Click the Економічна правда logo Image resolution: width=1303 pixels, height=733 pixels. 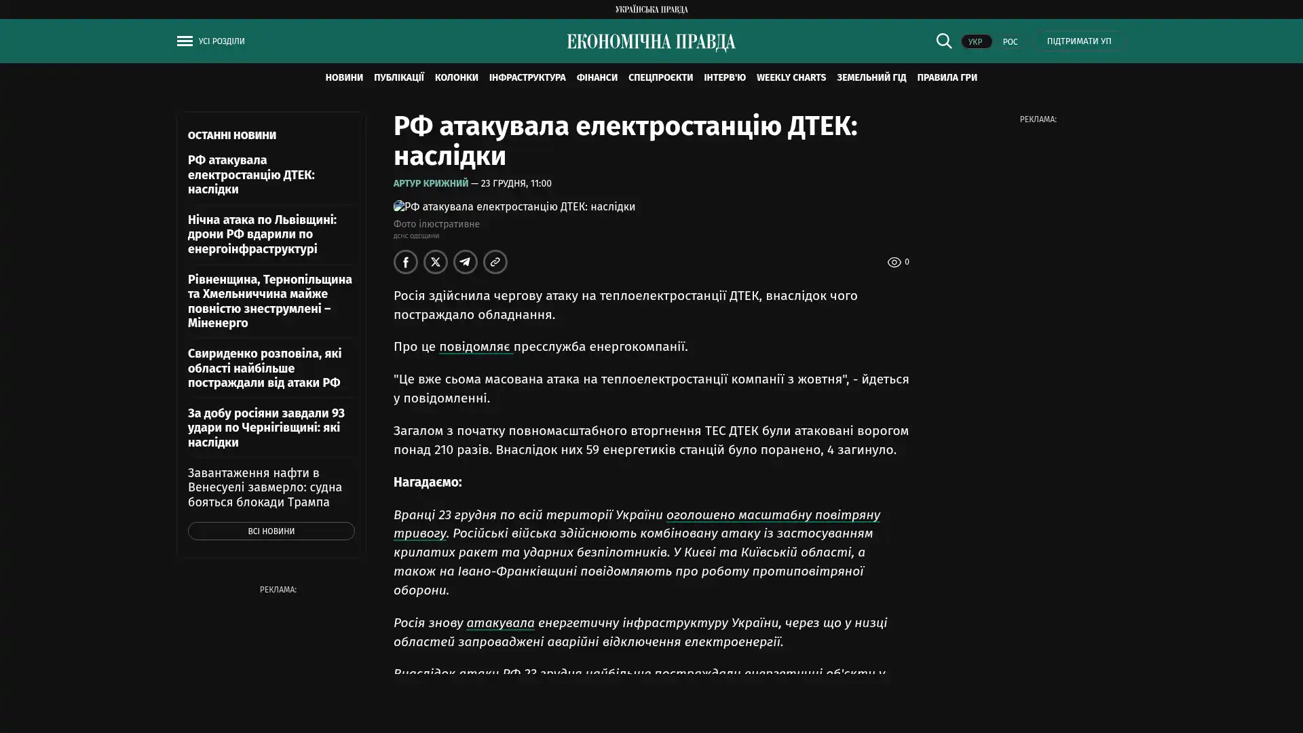[x=651, y=42]
